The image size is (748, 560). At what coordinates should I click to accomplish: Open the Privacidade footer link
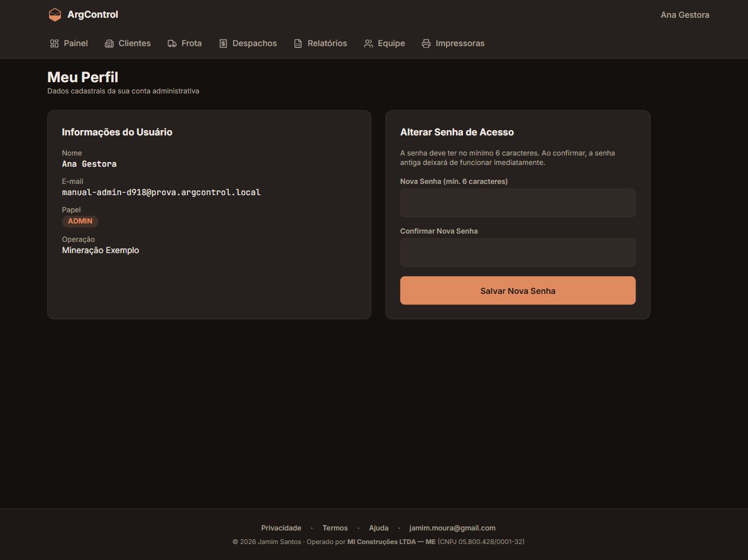281,528
